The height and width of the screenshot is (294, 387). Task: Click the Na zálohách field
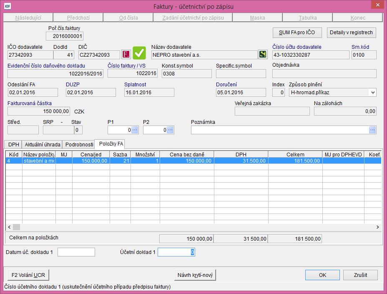click(345, 111)
